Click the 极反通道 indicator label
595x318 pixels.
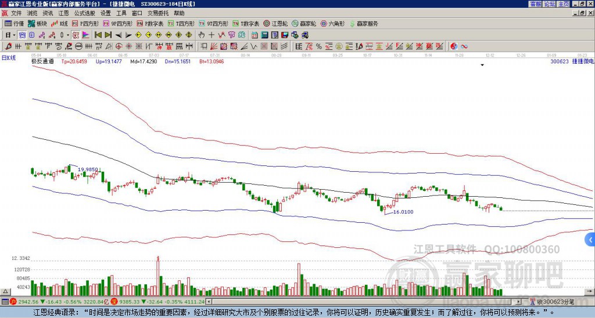(x=42, y=61)
